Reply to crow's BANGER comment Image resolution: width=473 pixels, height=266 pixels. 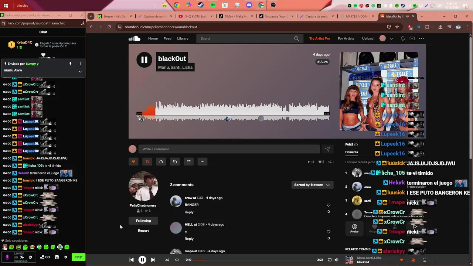pos(189,212)
